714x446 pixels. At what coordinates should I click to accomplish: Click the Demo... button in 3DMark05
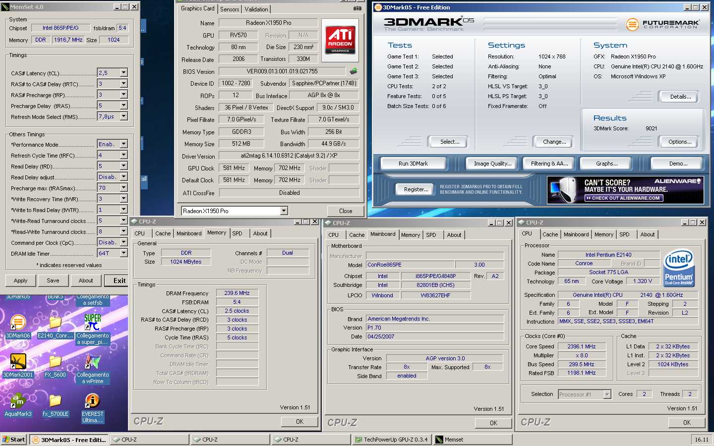[x=678, y=164]
